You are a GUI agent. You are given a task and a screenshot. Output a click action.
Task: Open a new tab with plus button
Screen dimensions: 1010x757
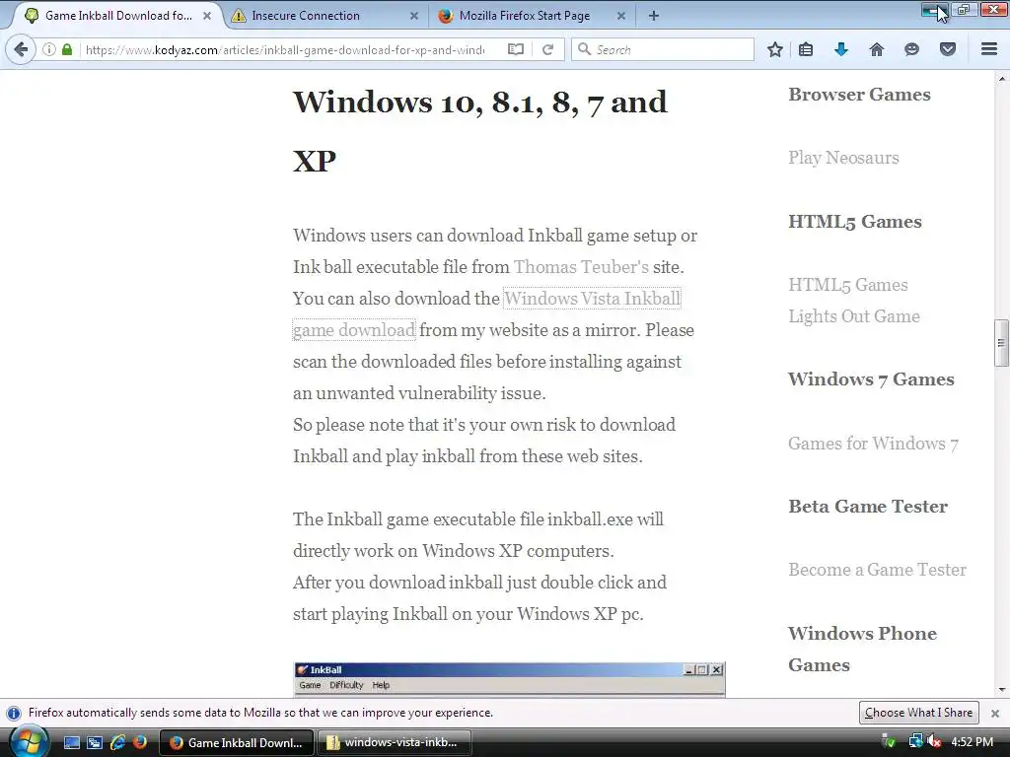pyautogui.click(x=654, y=16)
